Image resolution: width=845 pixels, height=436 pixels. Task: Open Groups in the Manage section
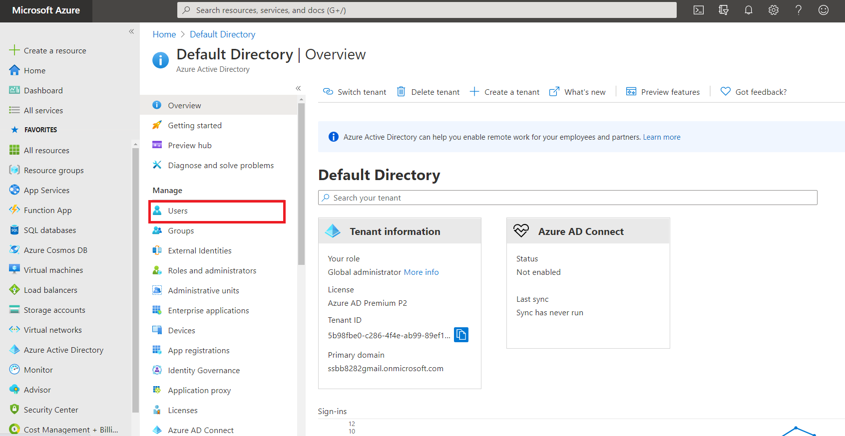181,231
